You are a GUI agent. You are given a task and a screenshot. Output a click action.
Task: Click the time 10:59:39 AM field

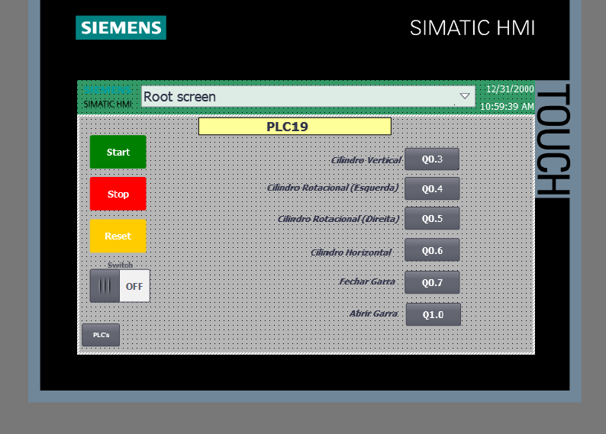coord(507,106)
